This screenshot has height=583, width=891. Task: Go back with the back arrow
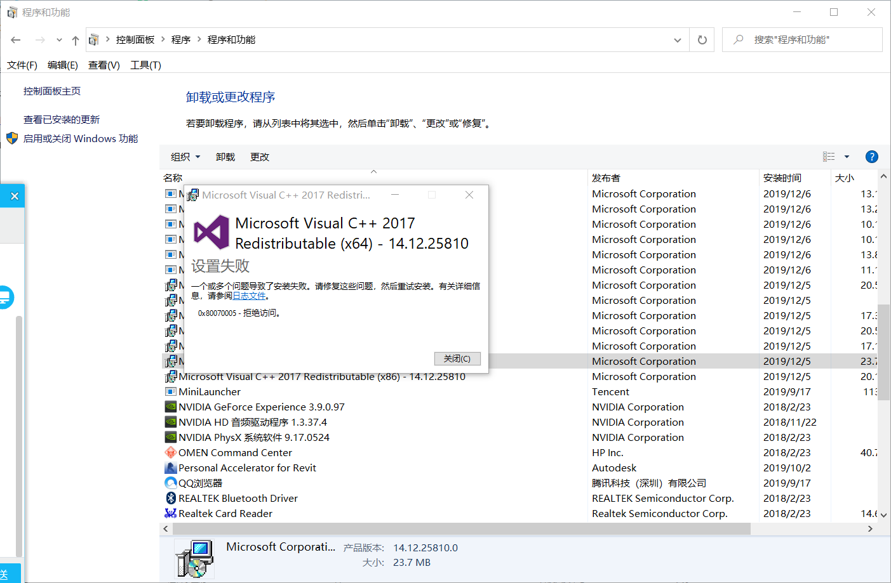(16, 40)
